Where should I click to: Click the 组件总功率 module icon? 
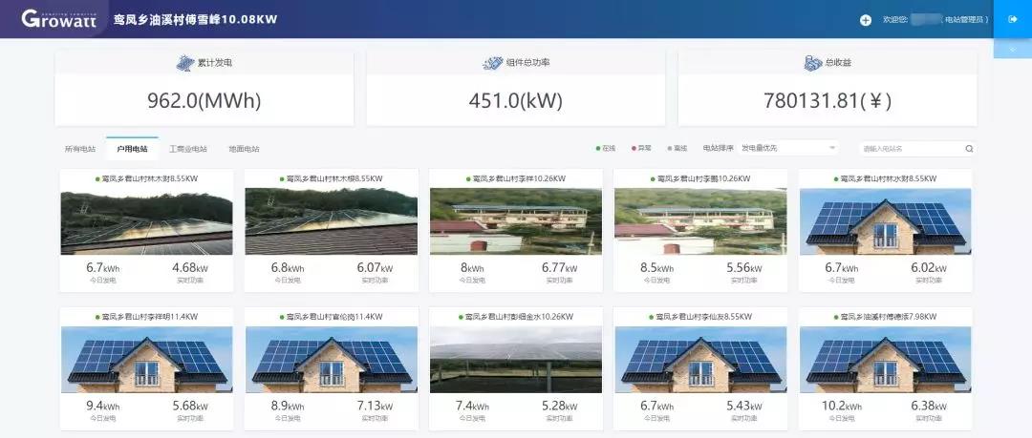point(493,63)
